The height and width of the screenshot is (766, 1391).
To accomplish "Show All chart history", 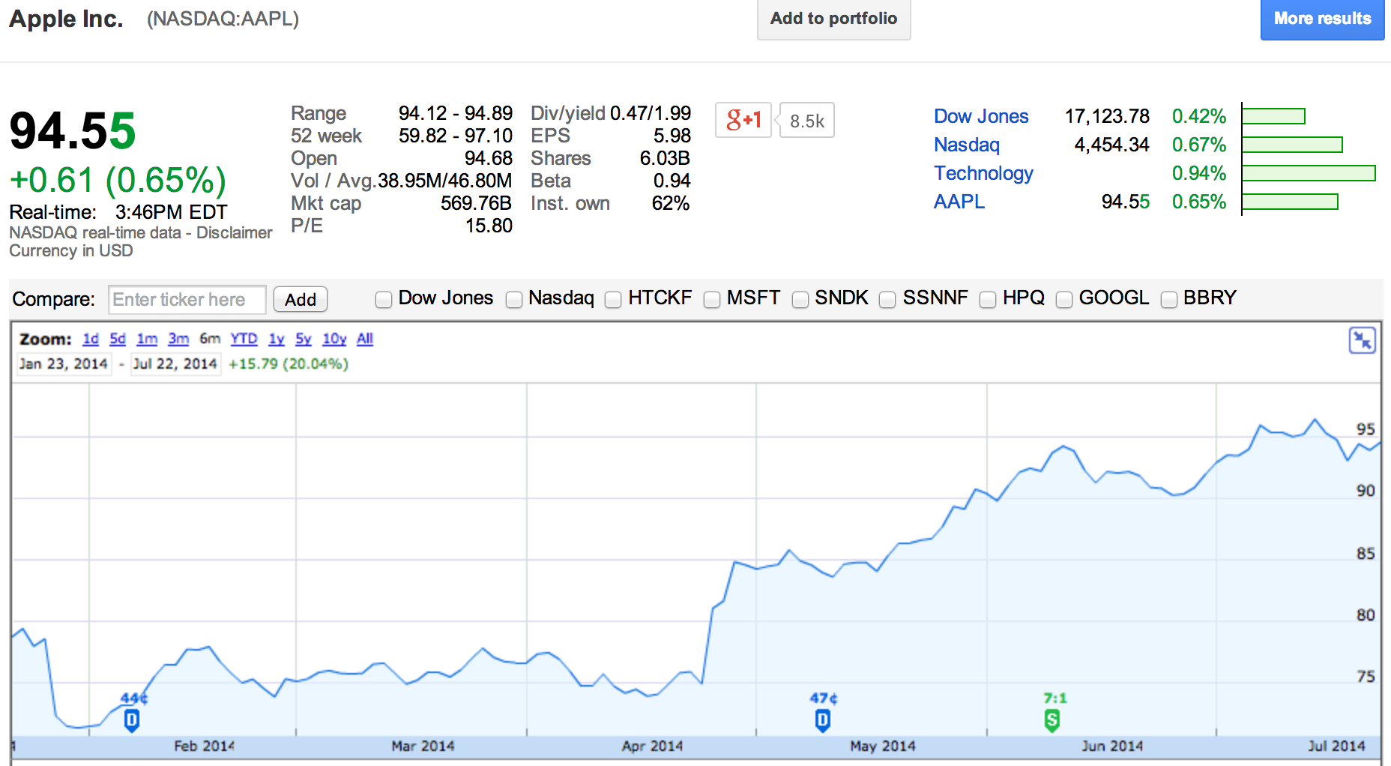I will click(365, 339).
